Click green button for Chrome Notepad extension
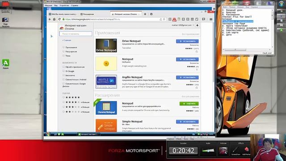 189,103
